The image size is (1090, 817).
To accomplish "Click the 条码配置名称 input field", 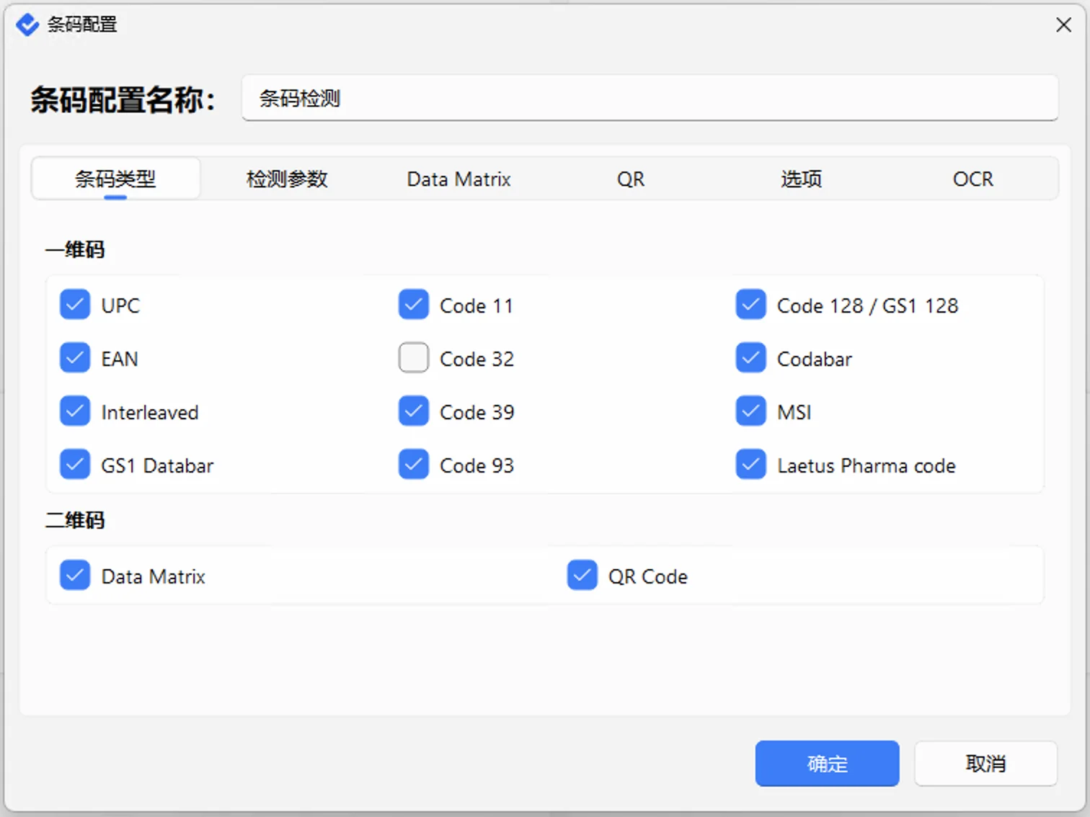I will [650, 98].
